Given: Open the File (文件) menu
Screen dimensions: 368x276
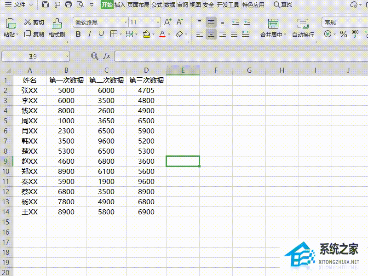Looking at the screenshot, I should [x=19, y=5].
